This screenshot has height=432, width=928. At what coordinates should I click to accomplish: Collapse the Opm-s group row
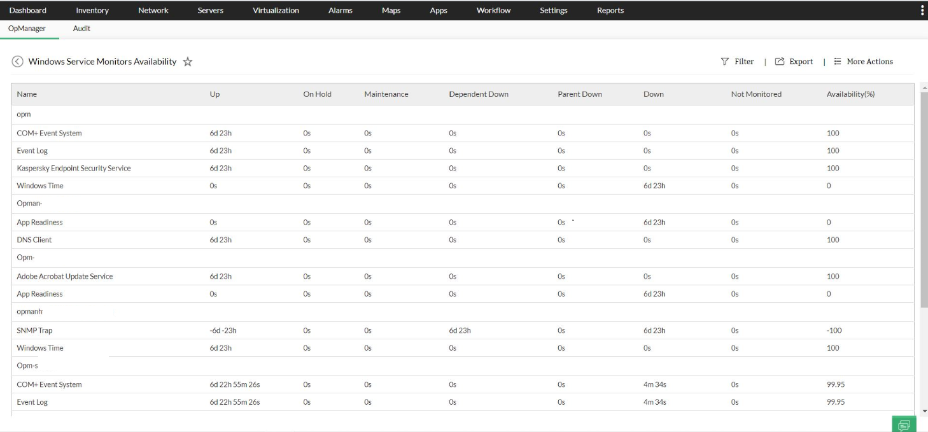pos(27,365)
